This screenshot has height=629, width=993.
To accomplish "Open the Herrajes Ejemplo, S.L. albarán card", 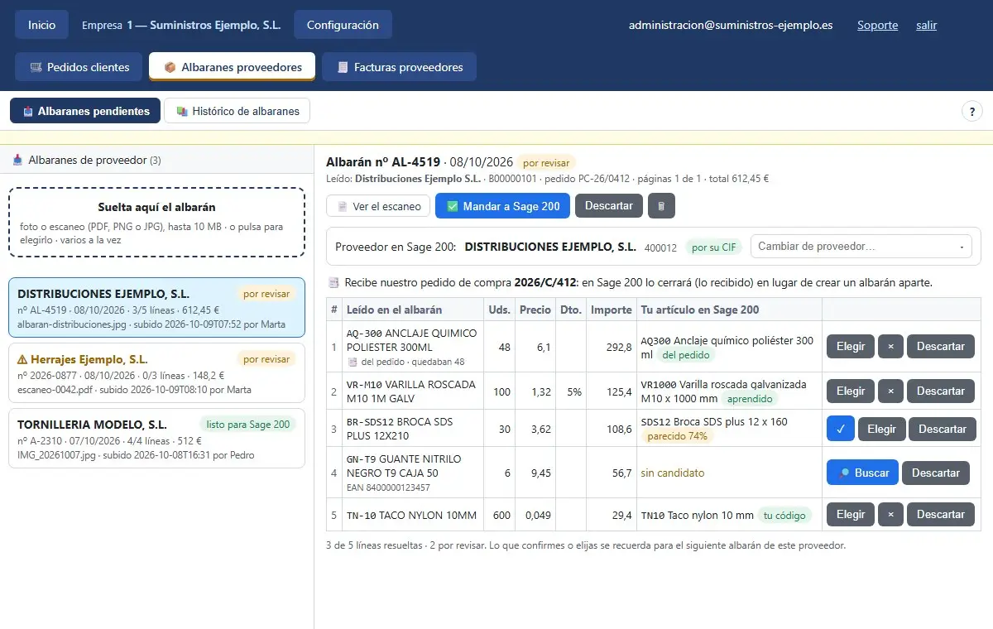I will tap(156, 373).
